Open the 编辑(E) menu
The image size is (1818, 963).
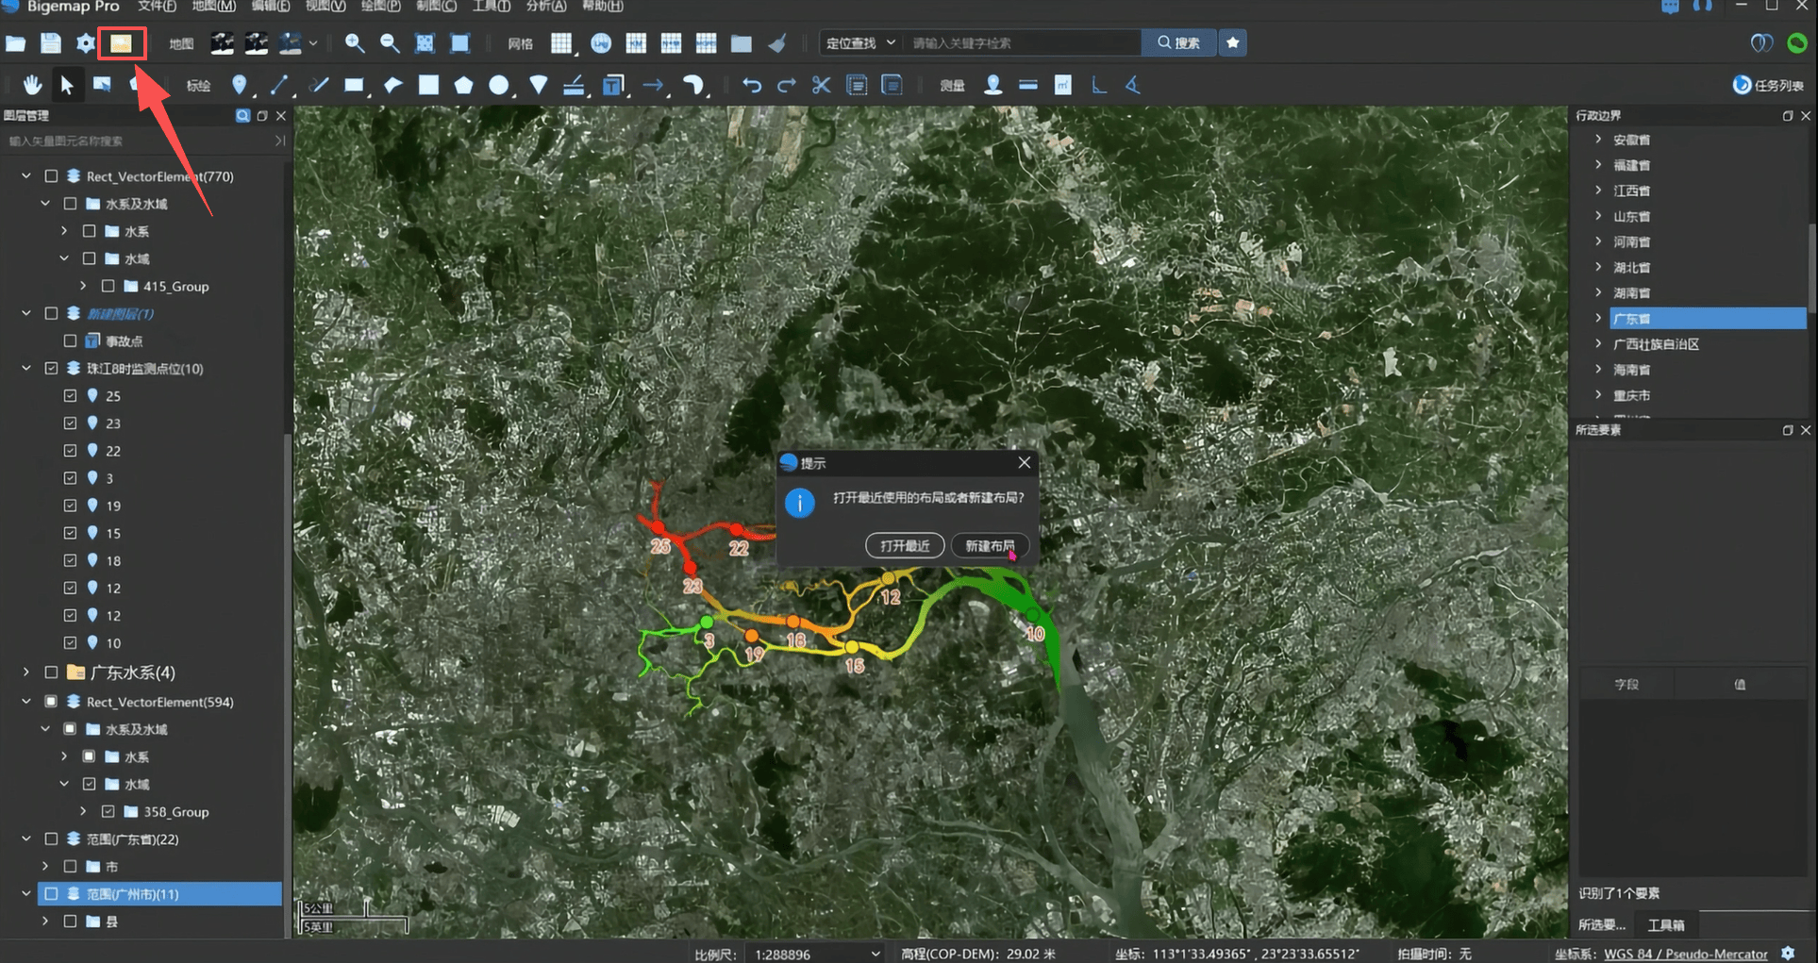click(271, 6)
